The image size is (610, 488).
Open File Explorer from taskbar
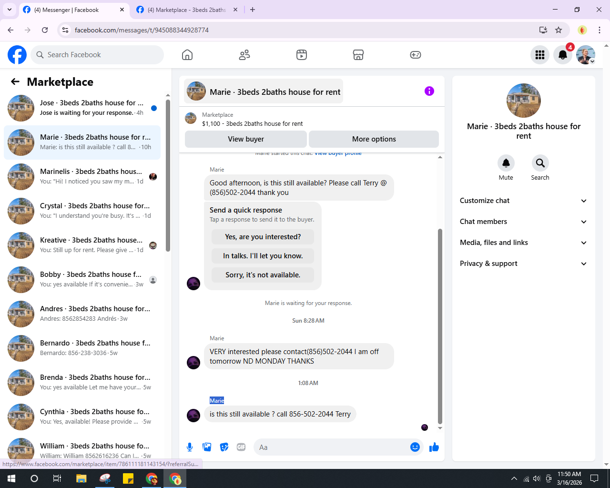81,478
